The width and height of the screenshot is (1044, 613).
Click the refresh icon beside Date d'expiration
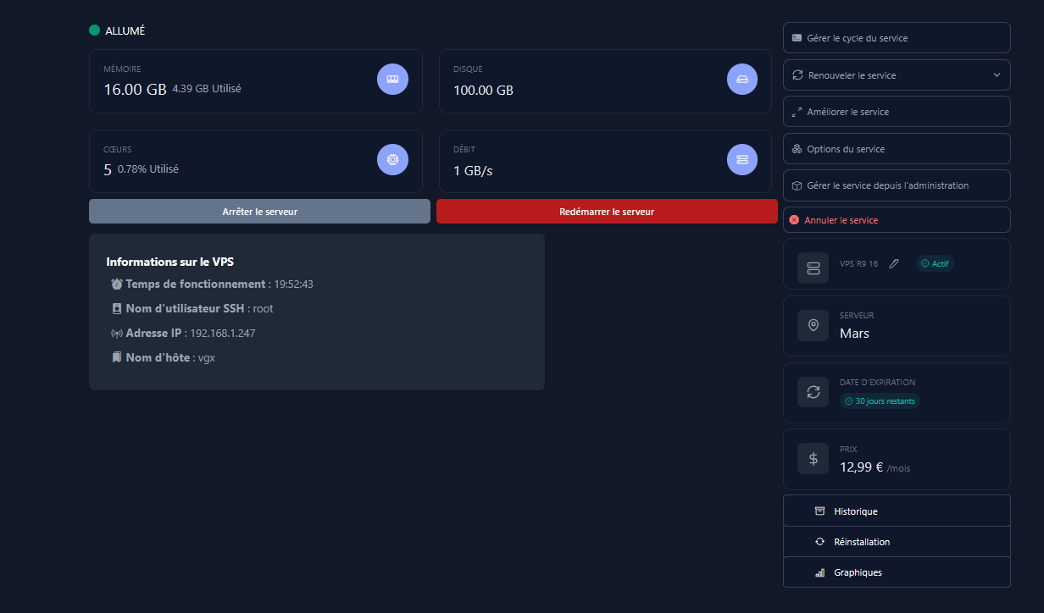point(814,392)
